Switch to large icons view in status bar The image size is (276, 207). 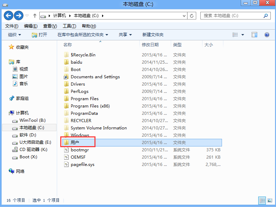click(x=269, y=200)
